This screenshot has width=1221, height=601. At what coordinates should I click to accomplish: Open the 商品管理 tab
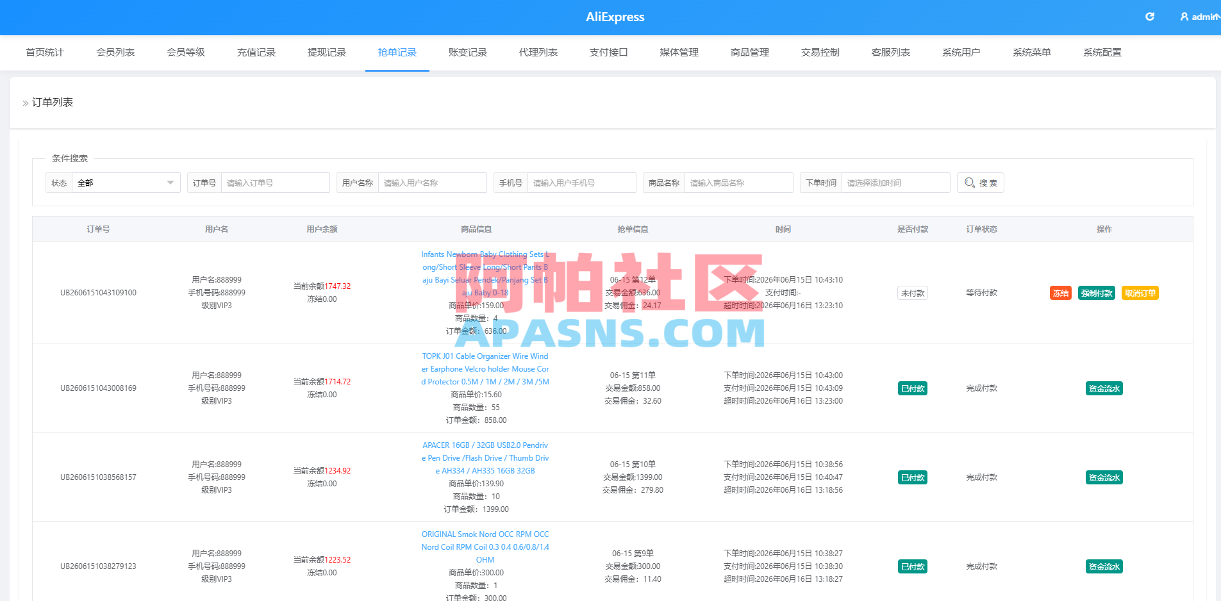click(750, 53)
